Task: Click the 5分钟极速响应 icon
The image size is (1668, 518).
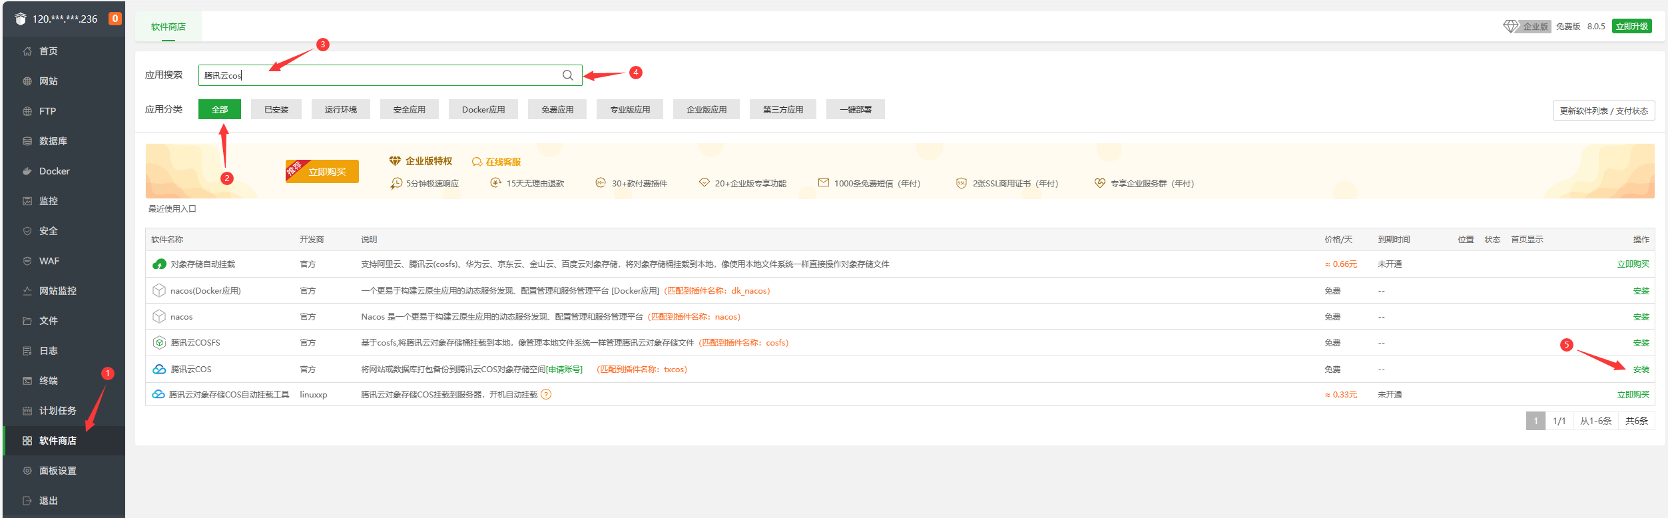Action: pyautogui.click(x=396, y=183)
